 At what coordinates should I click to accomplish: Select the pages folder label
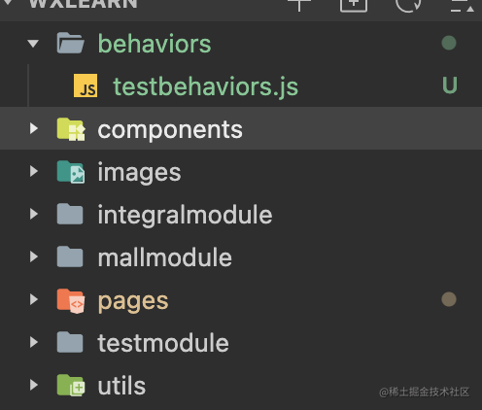(x=133, y=302)
